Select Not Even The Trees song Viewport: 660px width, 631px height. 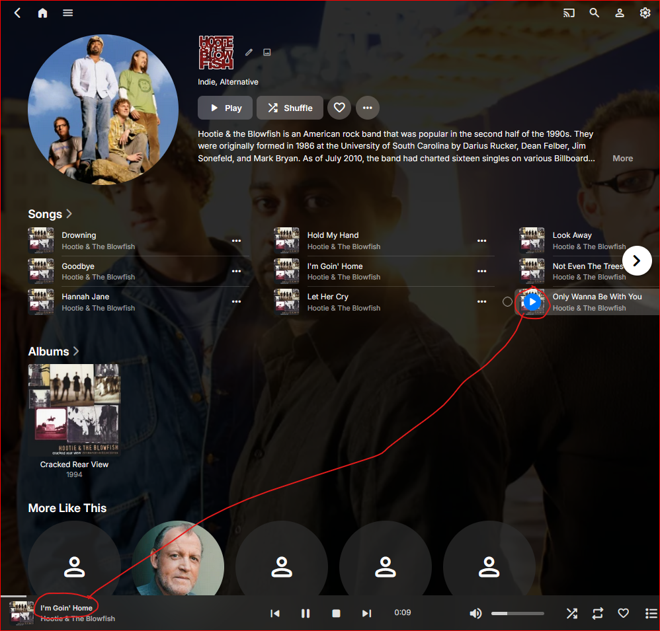(x=588, y=266)
